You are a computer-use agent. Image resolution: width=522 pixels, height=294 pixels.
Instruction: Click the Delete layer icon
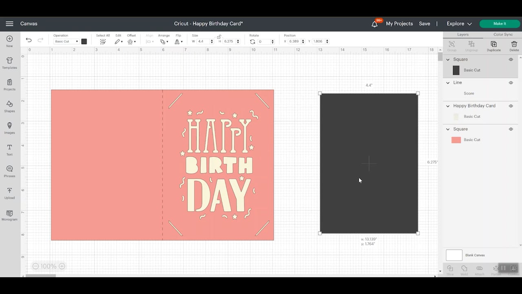pyautogui.click(x=514, y=44)
